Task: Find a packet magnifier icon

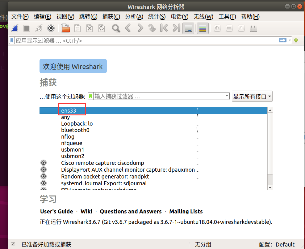Action: [x=116, y=28]
